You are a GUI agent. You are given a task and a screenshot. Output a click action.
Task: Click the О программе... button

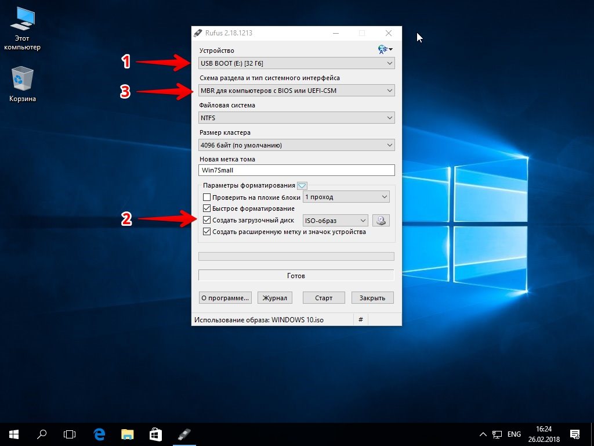click(226, 298)
